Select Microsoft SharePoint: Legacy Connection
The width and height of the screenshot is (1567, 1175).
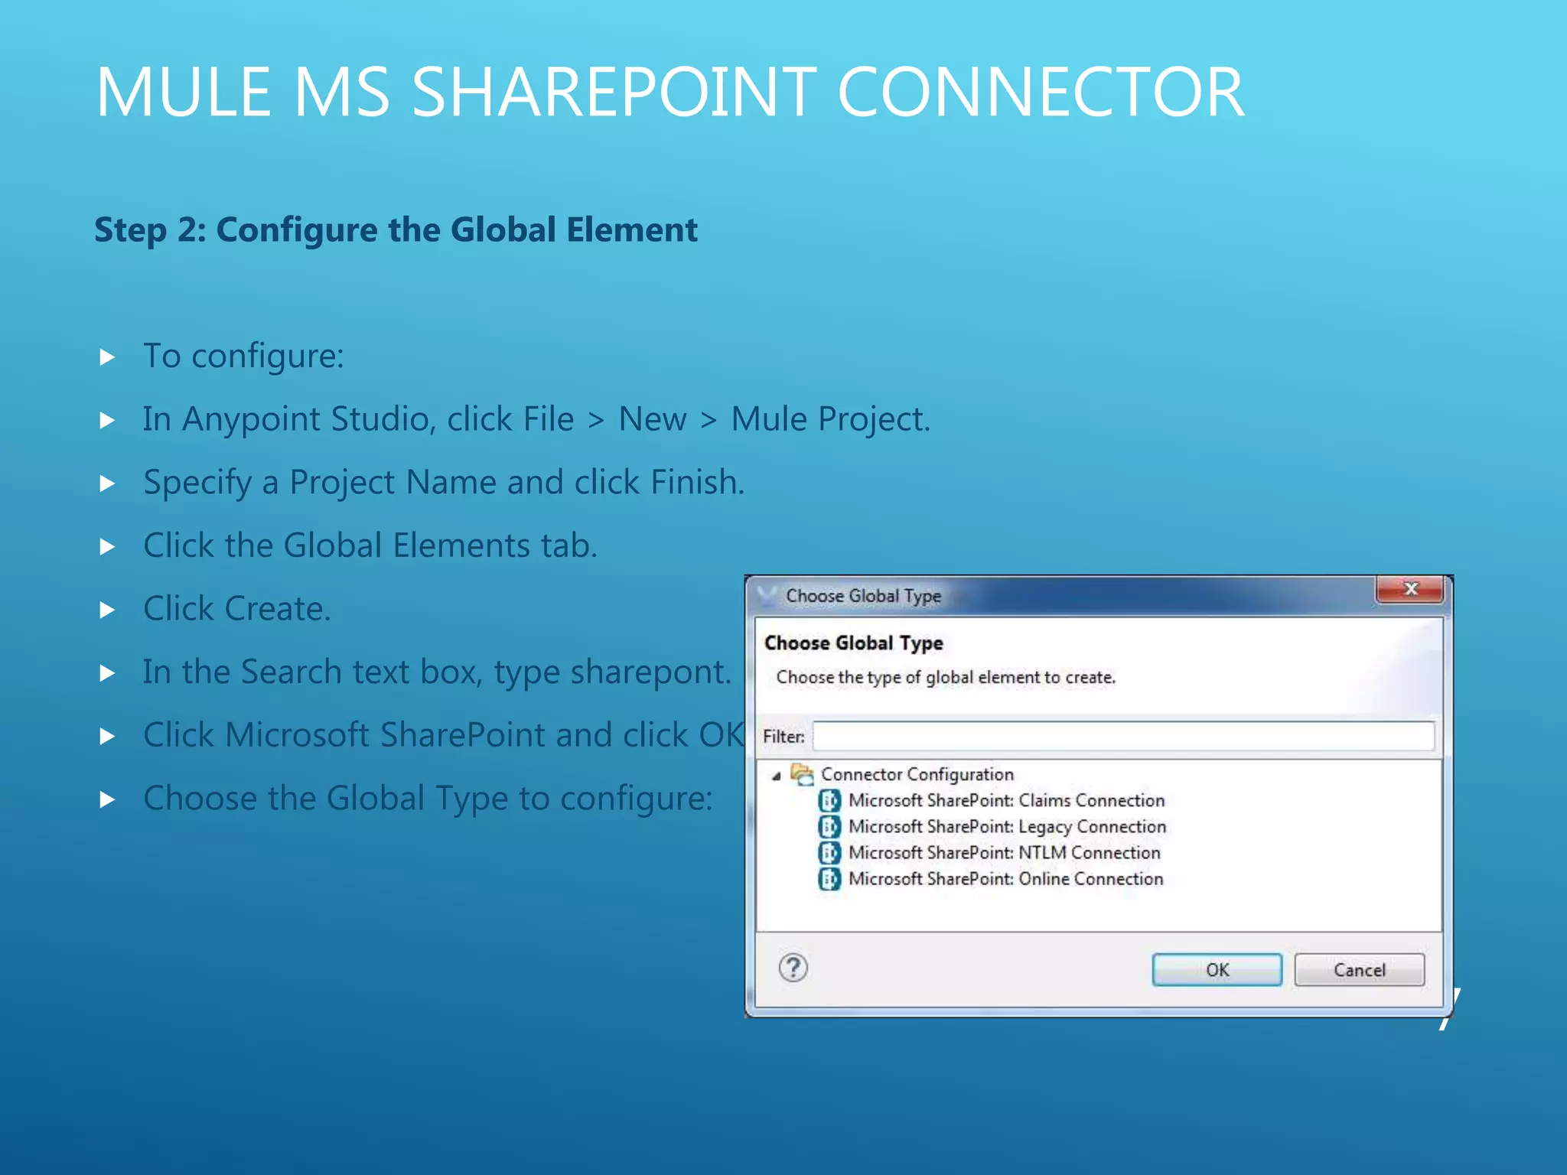coord(1007,826)
